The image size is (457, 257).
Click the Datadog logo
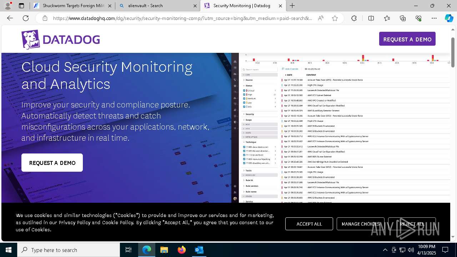pyautogui.click(x=61, y=39)
